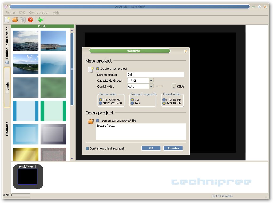The image size is (273, 203).
Task: Click the DVD options wrench toolbar icon
Action: click(23, 19)
